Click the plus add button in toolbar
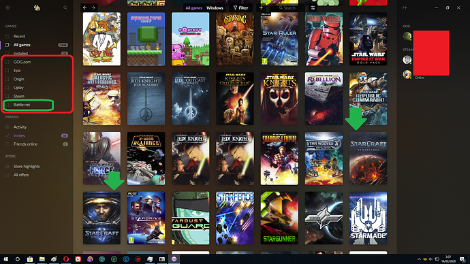Viewport: 470px width, 264px height. click(261, 7)
